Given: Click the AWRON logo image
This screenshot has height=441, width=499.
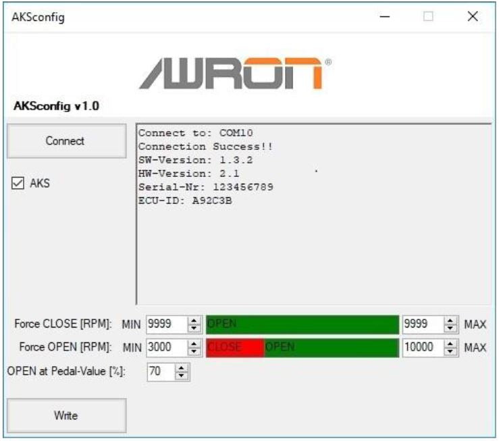Looking at the screenshot, I should (x=235, y=73).
